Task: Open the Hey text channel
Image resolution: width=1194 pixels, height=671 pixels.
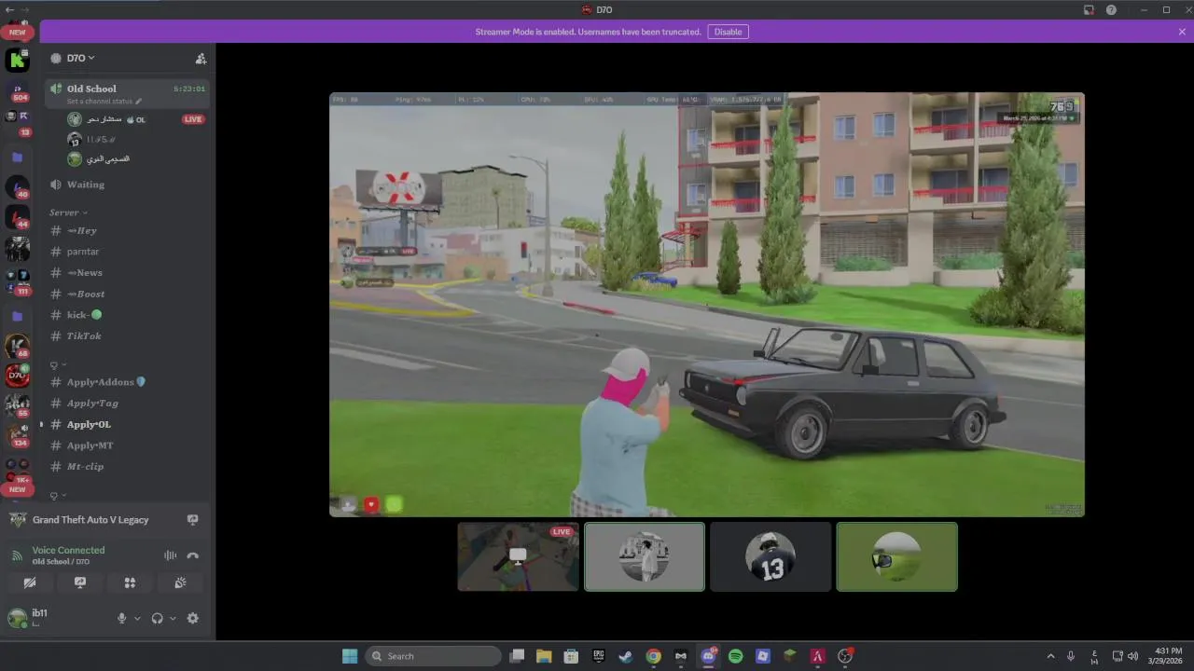Action: click(x=128, y=230)
